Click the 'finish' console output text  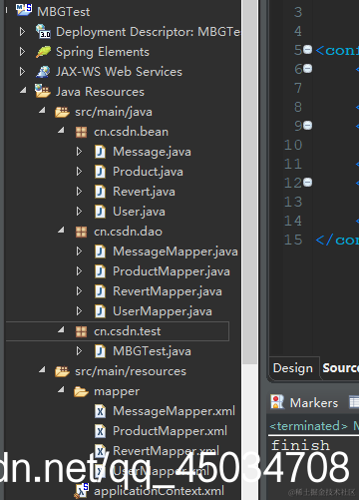tap(300, 445)
